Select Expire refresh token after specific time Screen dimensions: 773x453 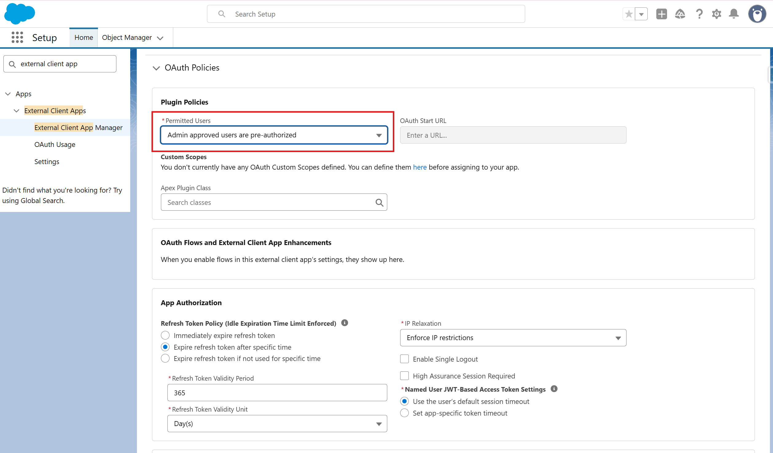point(165,347)
